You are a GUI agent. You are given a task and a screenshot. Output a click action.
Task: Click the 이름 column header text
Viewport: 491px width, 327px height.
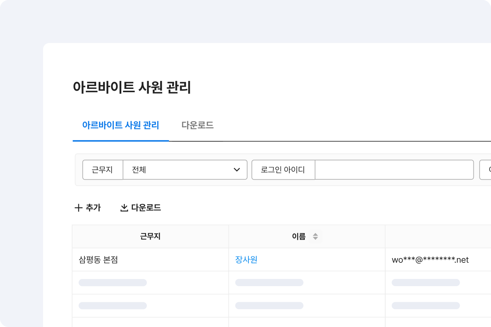tap(299, 237)
